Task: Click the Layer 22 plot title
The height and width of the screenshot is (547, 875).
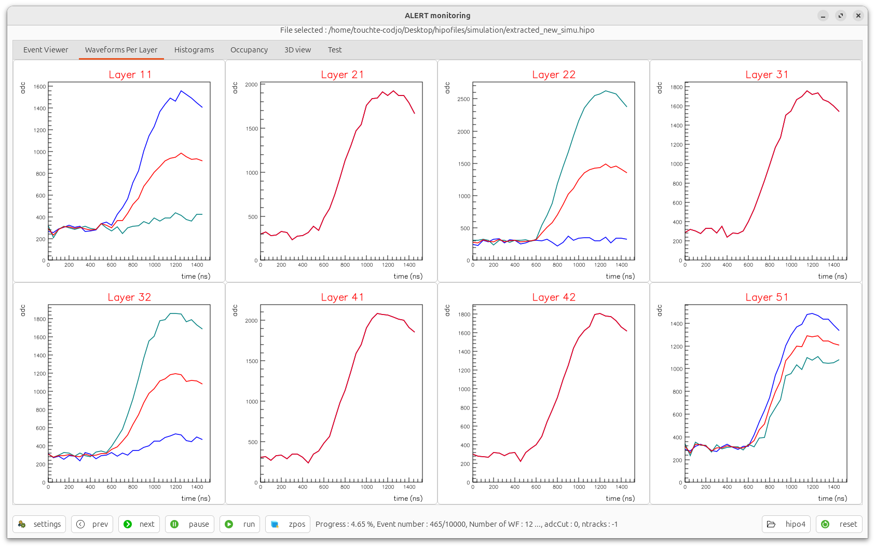Action: point(554,75)
